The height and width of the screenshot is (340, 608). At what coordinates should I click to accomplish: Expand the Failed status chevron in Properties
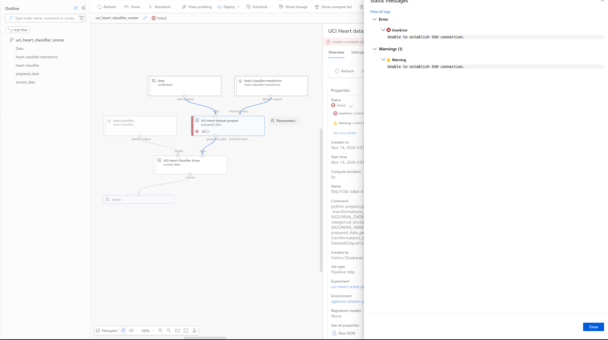(351, 106)
